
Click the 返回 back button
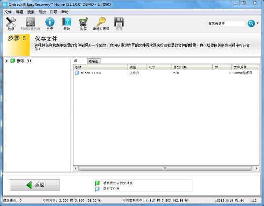pyautogui.click(x=34, y=185)
